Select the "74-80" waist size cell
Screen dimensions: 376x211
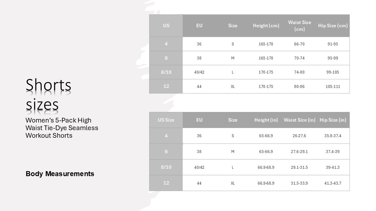[x=299, y=72]
